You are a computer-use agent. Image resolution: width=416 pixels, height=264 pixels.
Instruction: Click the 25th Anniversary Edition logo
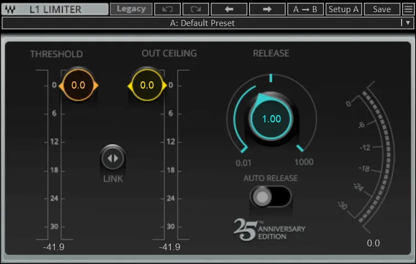[x=269, y=230]
